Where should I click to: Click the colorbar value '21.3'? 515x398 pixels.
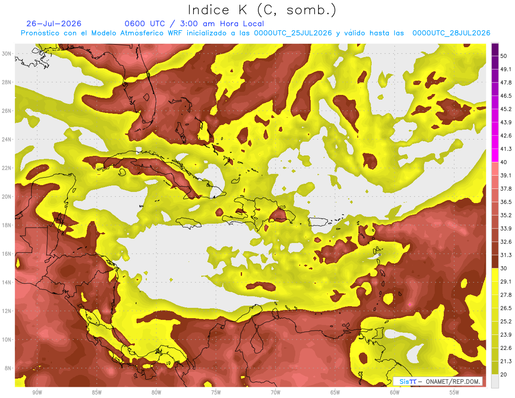pos(506,362)
